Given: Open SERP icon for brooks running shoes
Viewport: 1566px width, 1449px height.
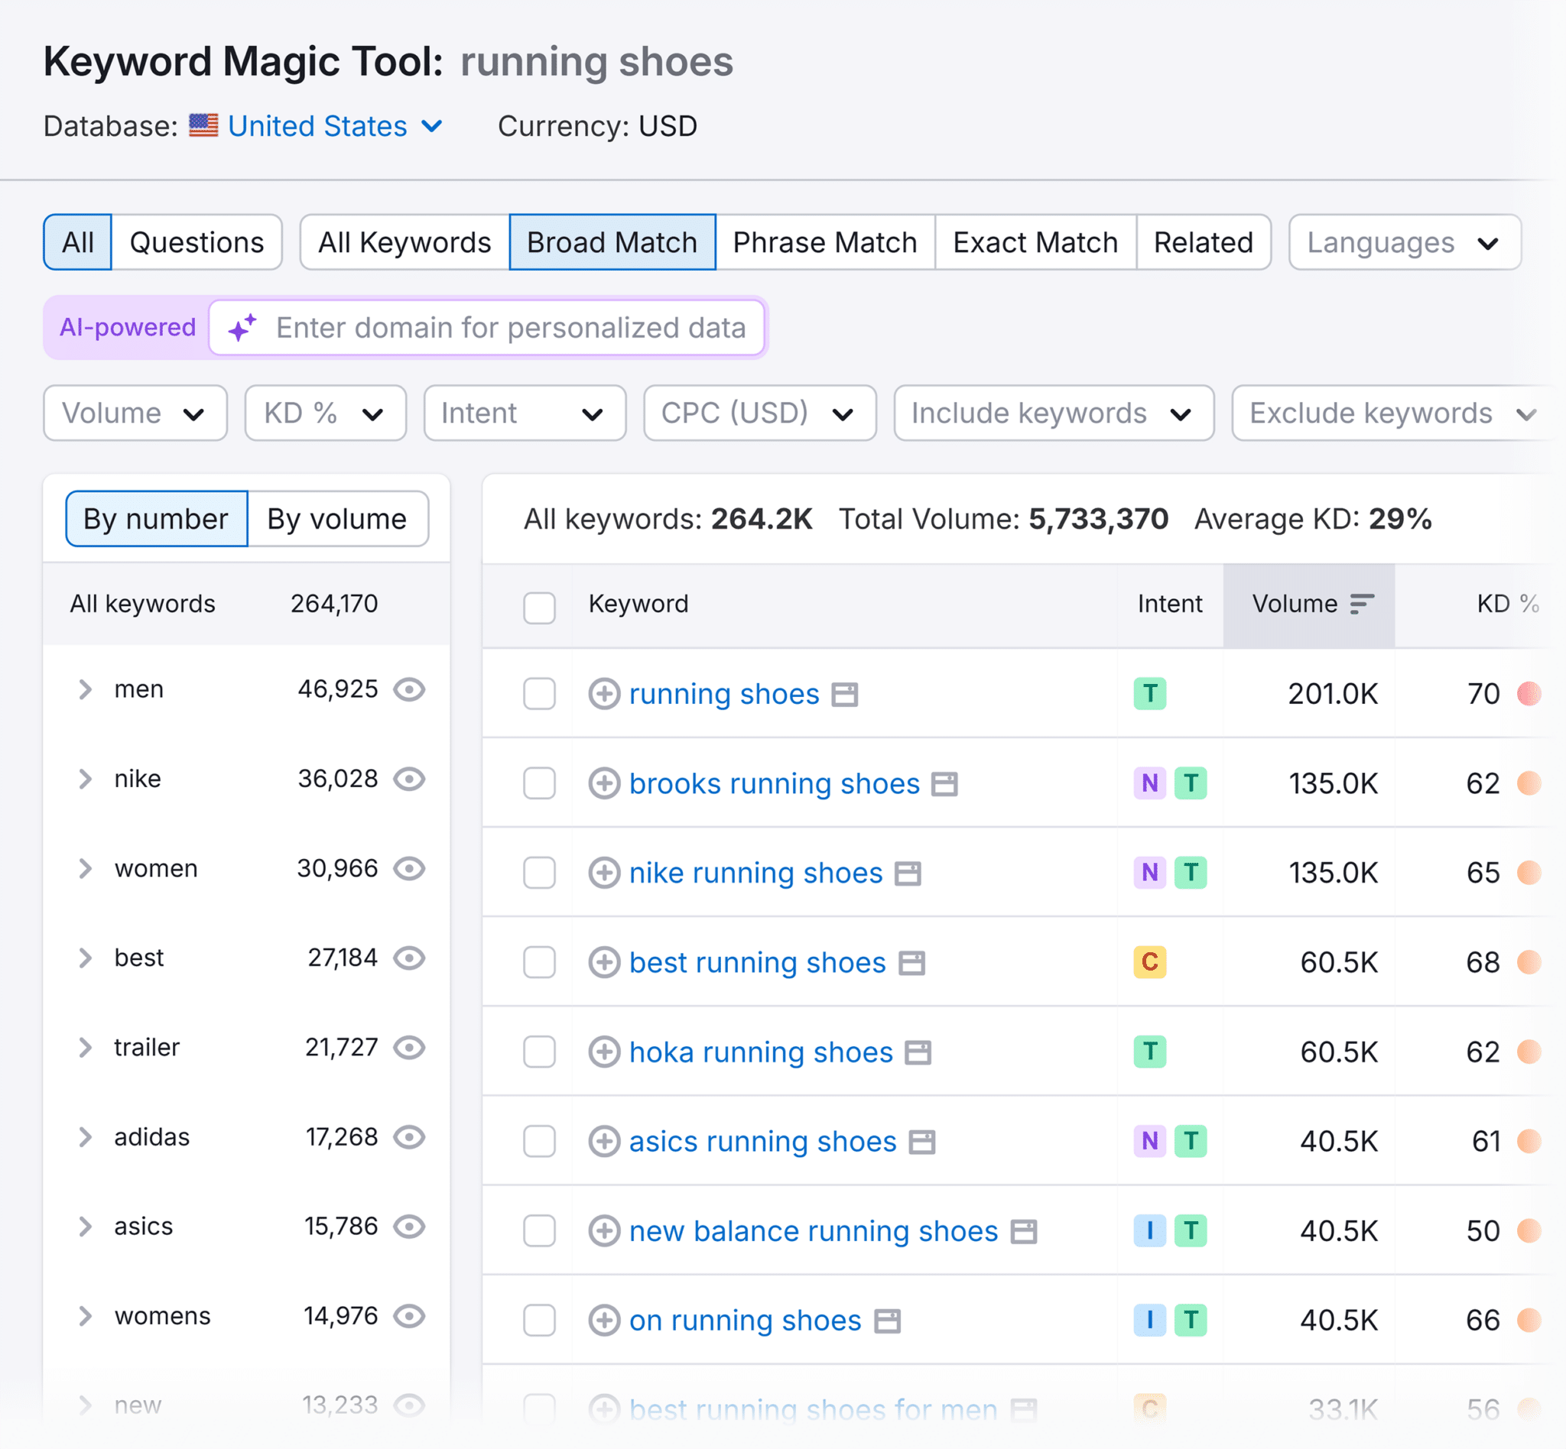Looking at the screenshot, I should click(944, 784).
